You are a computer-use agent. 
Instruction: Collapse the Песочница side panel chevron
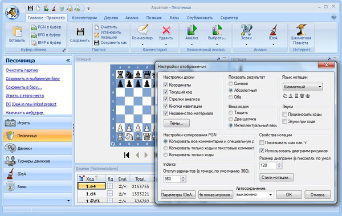pos(68,60)
